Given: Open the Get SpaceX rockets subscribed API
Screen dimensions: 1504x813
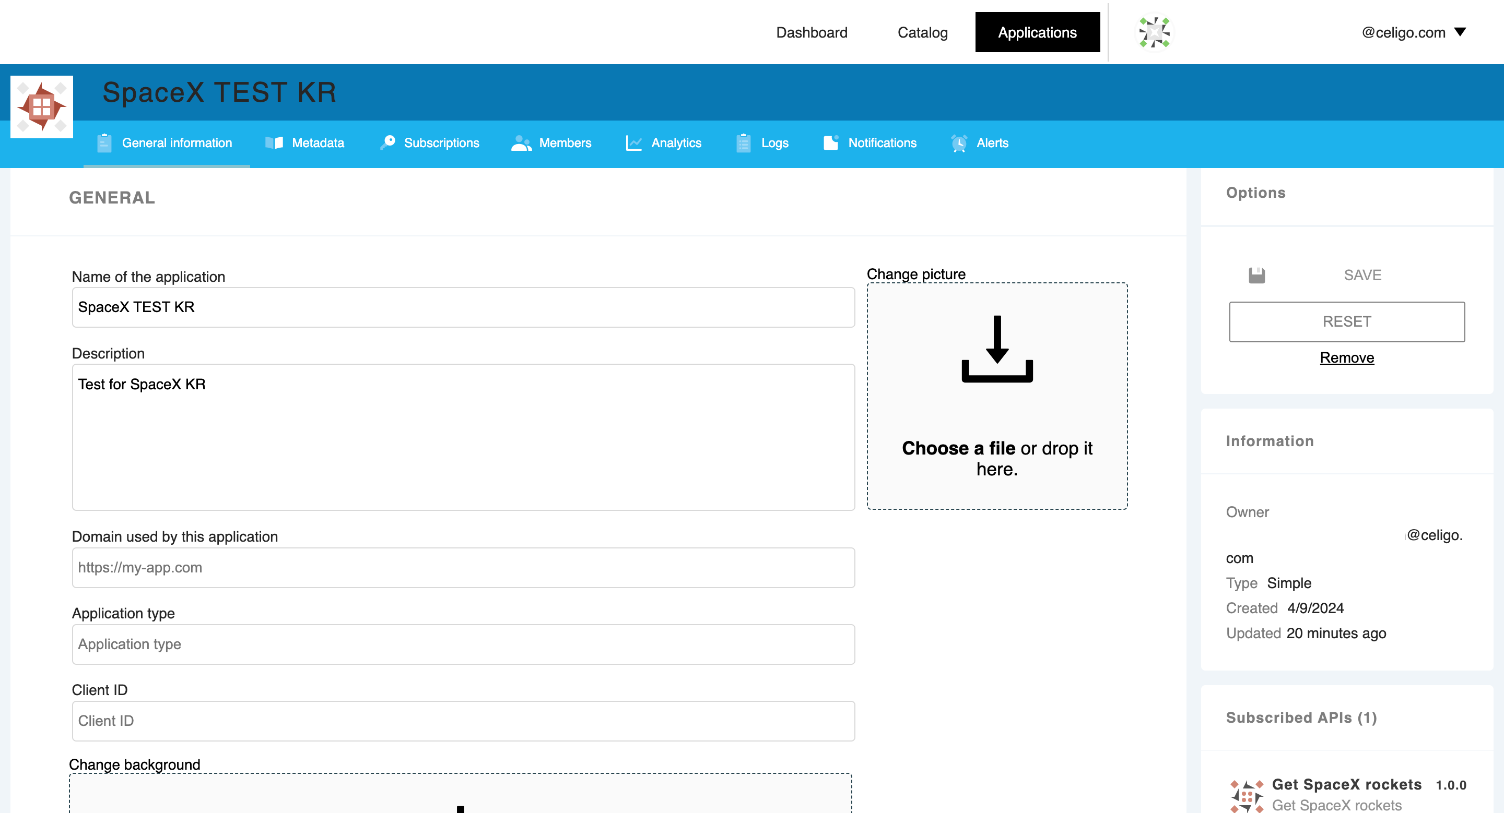Looking at the screenshot, I should pos(1346,784).
